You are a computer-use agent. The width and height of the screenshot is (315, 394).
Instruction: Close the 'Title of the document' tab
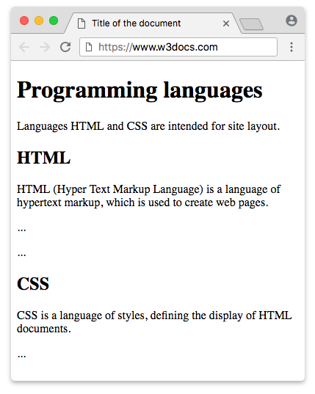226,23
